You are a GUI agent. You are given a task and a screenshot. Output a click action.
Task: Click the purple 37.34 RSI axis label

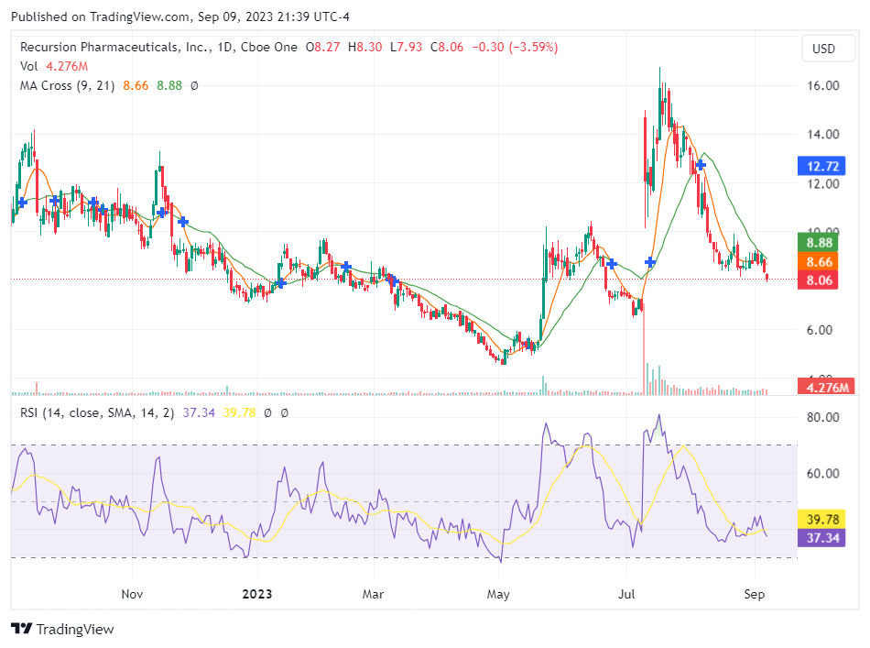(x=821, y=538)
